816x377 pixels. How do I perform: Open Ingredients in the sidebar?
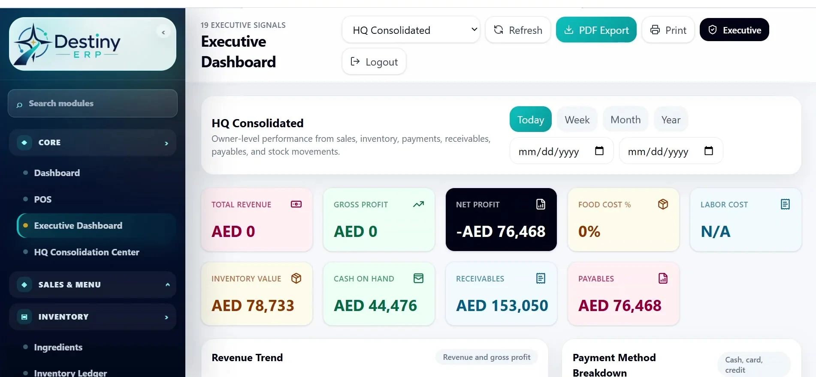click(x=96, y=347)
